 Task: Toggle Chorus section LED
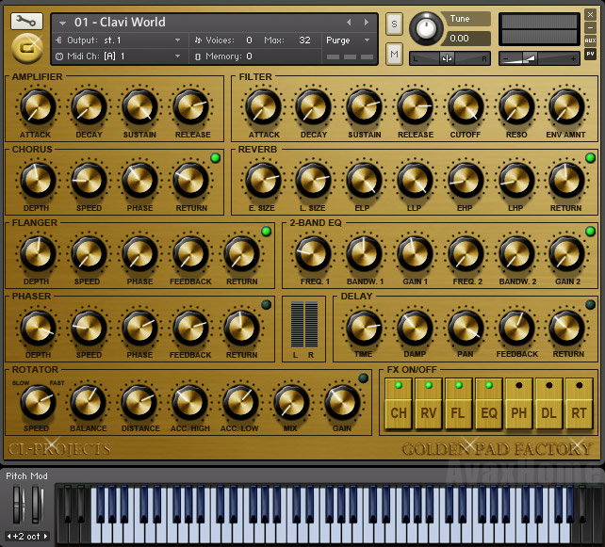(215, 157)
